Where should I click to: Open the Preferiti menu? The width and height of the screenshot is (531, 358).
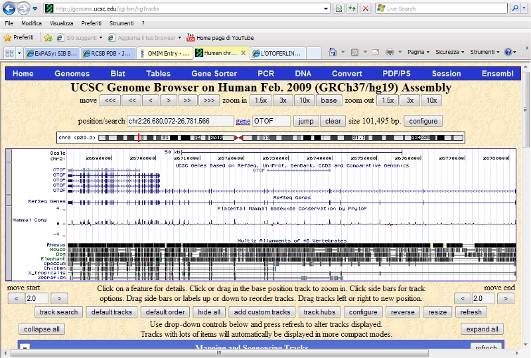click(x=91, y=23)
